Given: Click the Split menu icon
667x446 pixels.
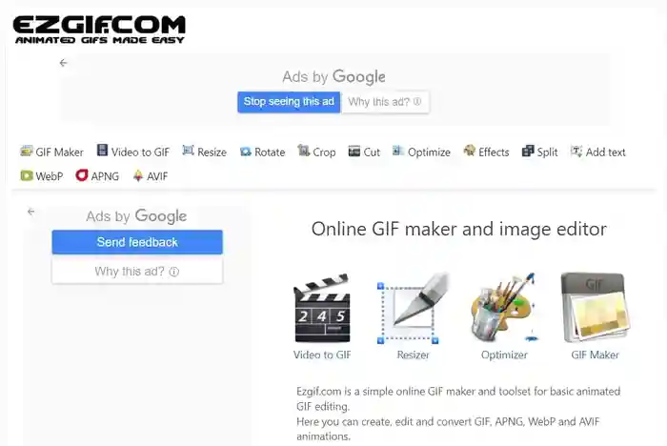Looking at the screenshot, I should click(528, 152).
